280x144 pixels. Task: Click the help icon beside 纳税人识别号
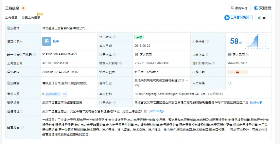click(x=120, y=63)
